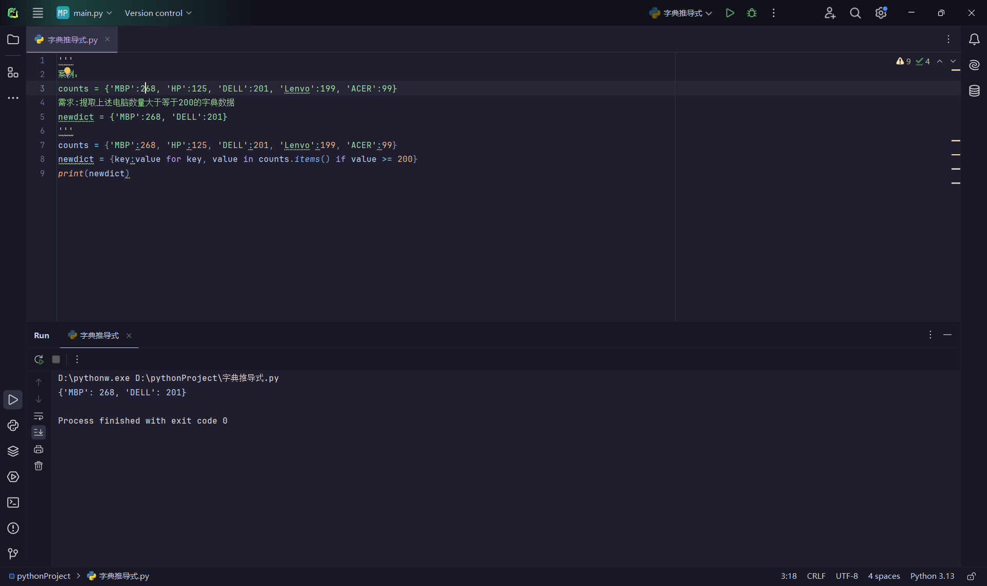
Task: Run the current script with Run button
Action: click(729, 13)
